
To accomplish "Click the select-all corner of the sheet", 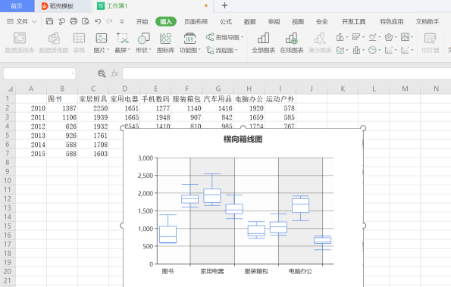I will tap(10, 89).
